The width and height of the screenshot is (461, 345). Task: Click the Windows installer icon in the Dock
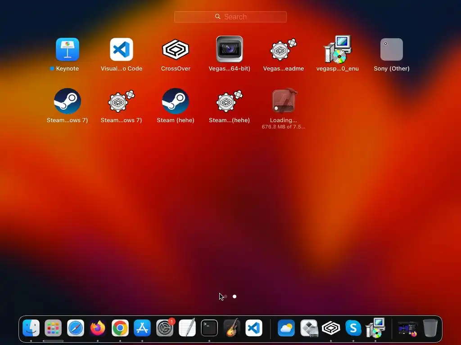[x=375, y=327]
